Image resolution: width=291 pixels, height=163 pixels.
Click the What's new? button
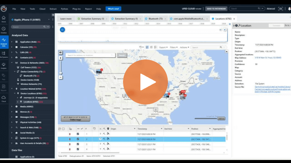(113, 9)
